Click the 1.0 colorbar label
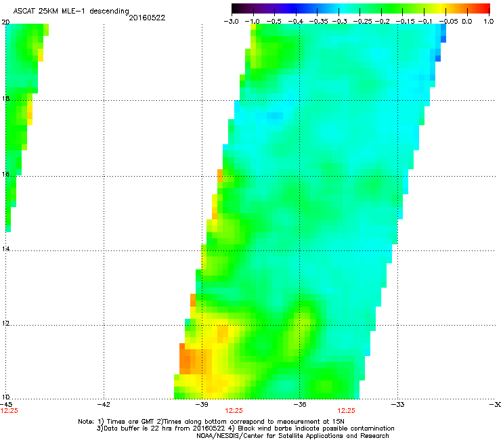 (x=489, y=22)
